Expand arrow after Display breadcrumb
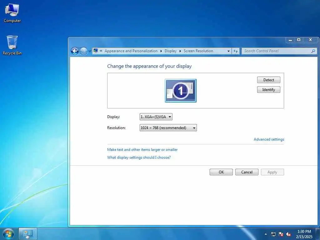Image resolution: width=320 pixels, height=240 pixels. click(x=180, y=51)
